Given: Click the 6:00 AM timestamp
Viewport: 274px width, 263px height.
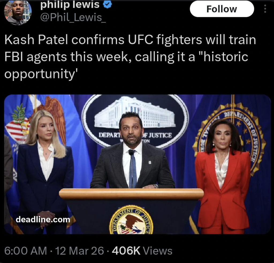Looking at the screenshot, I should coord(25,251).
